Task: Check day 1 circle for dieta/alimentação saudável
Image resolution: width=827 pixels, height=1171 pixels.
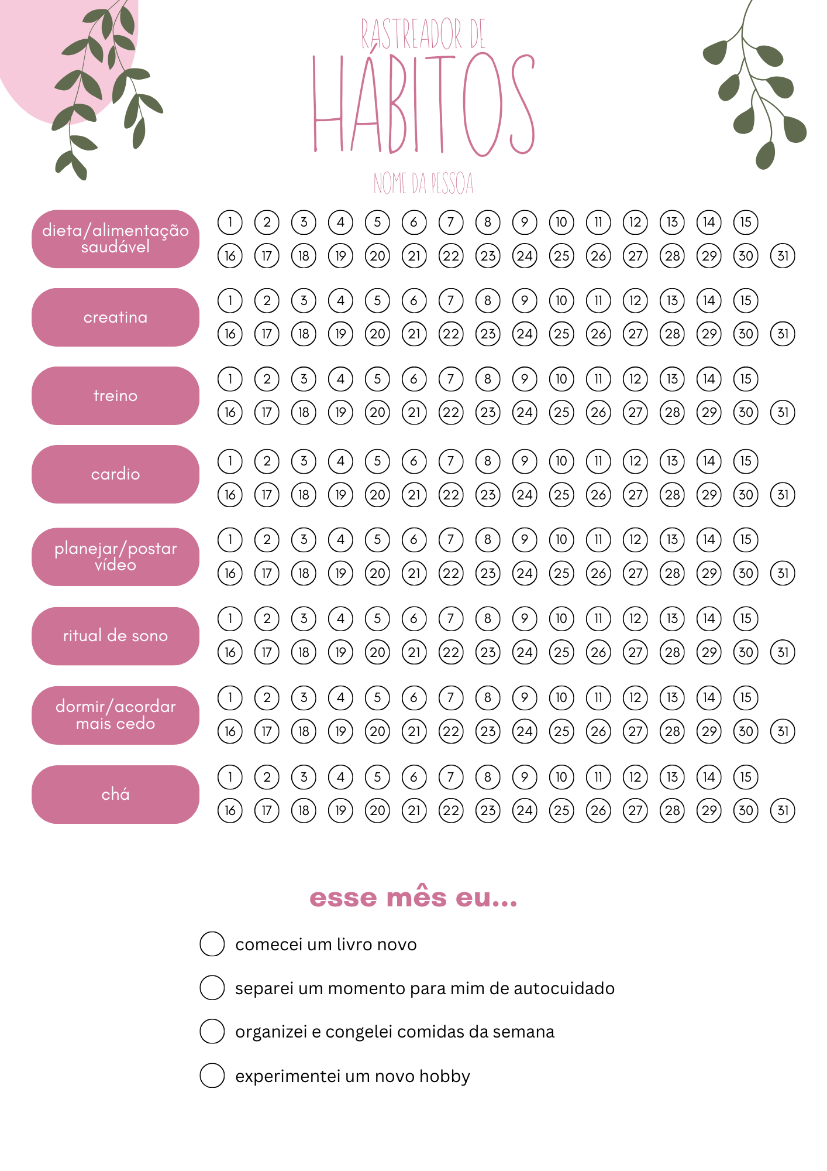Action: tap(230, 222)
